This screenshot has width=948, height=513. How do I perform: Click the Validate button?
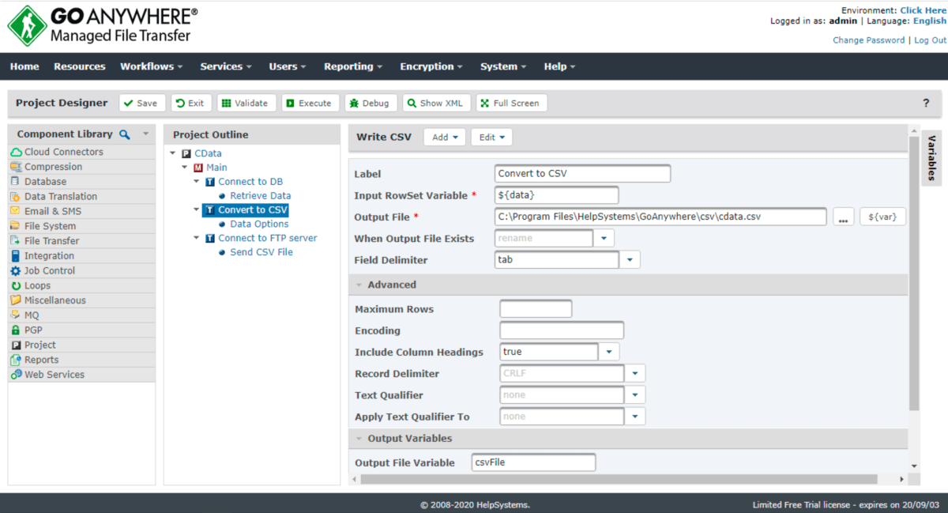[246, 103]
